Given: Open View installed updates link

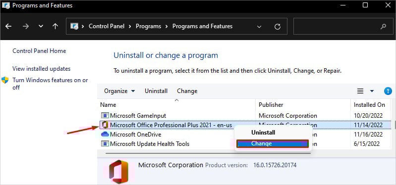Looking at the screenshot, I should point(42,69).
